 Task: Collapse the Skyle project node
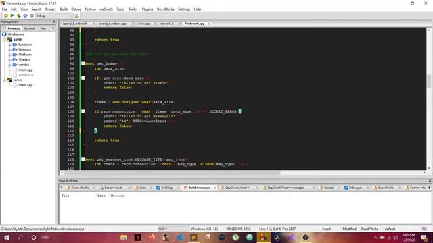click(x=5, y=39)
